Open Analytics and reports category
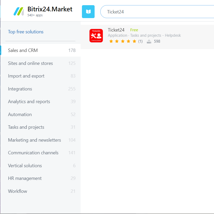Image resolution: width=214 pixels, height=214 pixels. [29, 102]
